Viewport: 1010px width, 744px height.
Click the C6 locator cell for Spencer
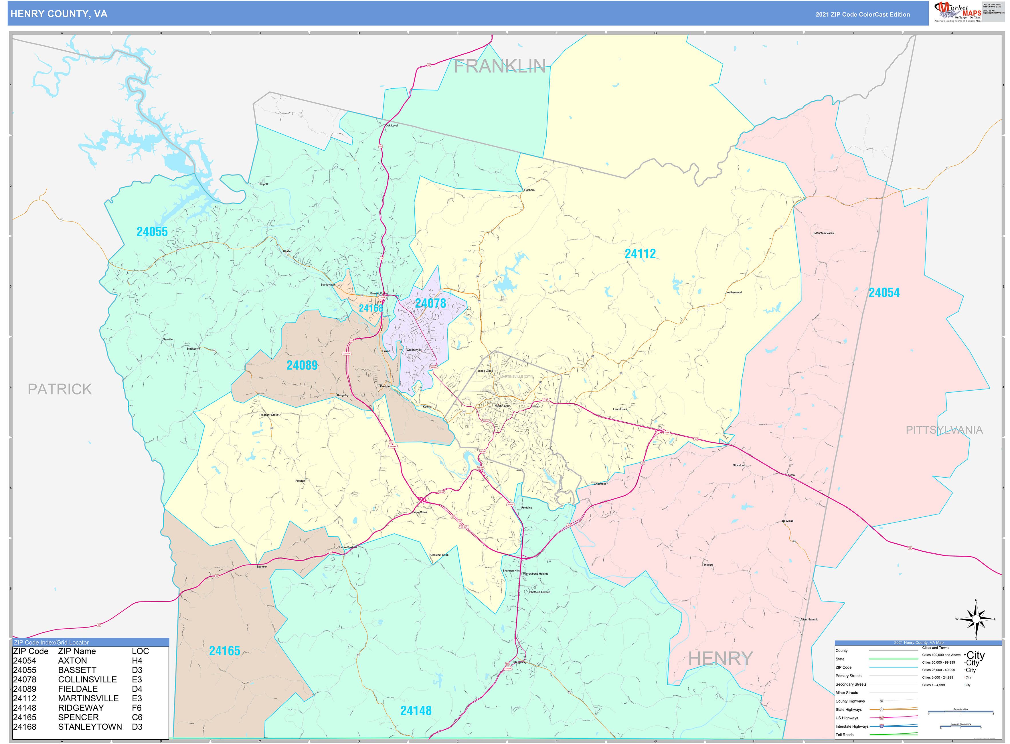(x=137, y=717)
